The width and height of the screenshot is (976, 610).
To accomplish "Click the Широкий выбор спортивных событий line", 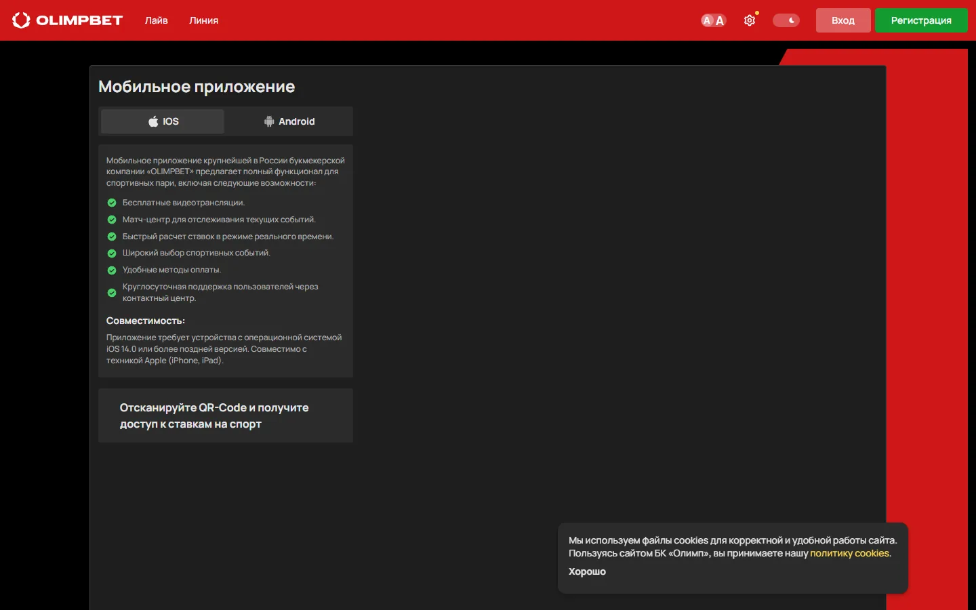I will 196,253.
